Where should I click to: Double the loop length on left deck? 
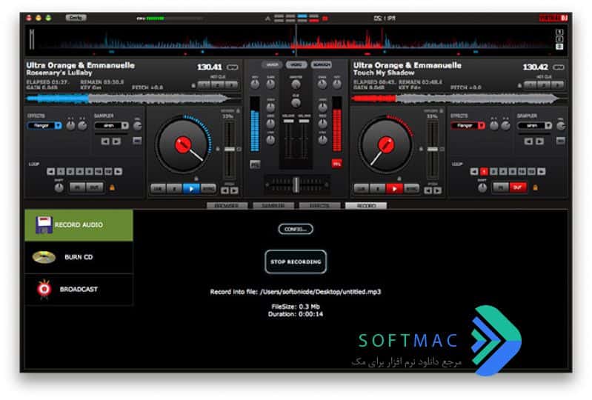[118, 172]
